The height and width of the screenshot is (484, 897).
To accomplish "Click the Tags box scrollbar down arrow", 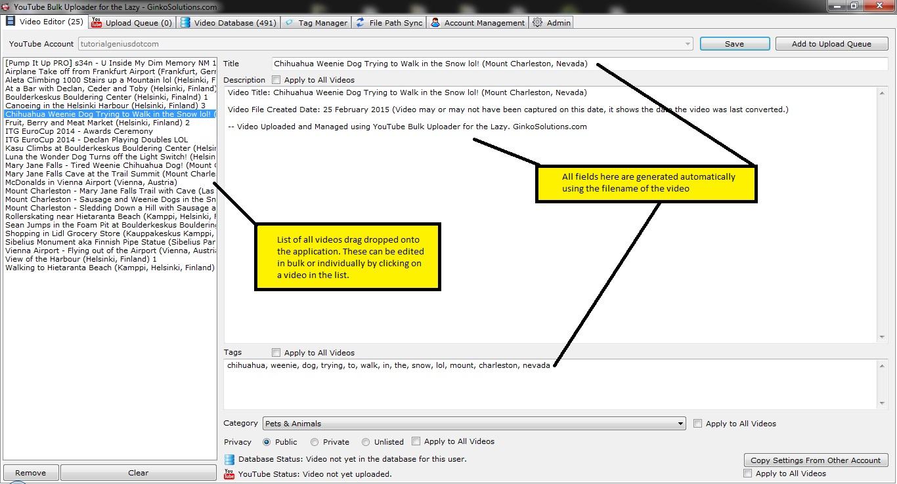I will point(882,404).
